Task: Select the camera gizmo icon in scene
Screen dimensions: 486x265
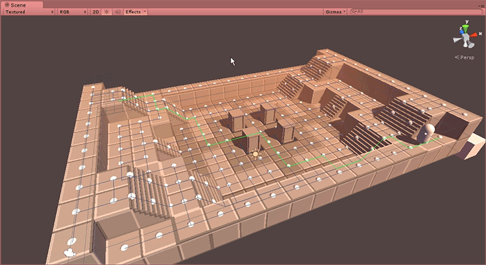Action: coord(70,252)
